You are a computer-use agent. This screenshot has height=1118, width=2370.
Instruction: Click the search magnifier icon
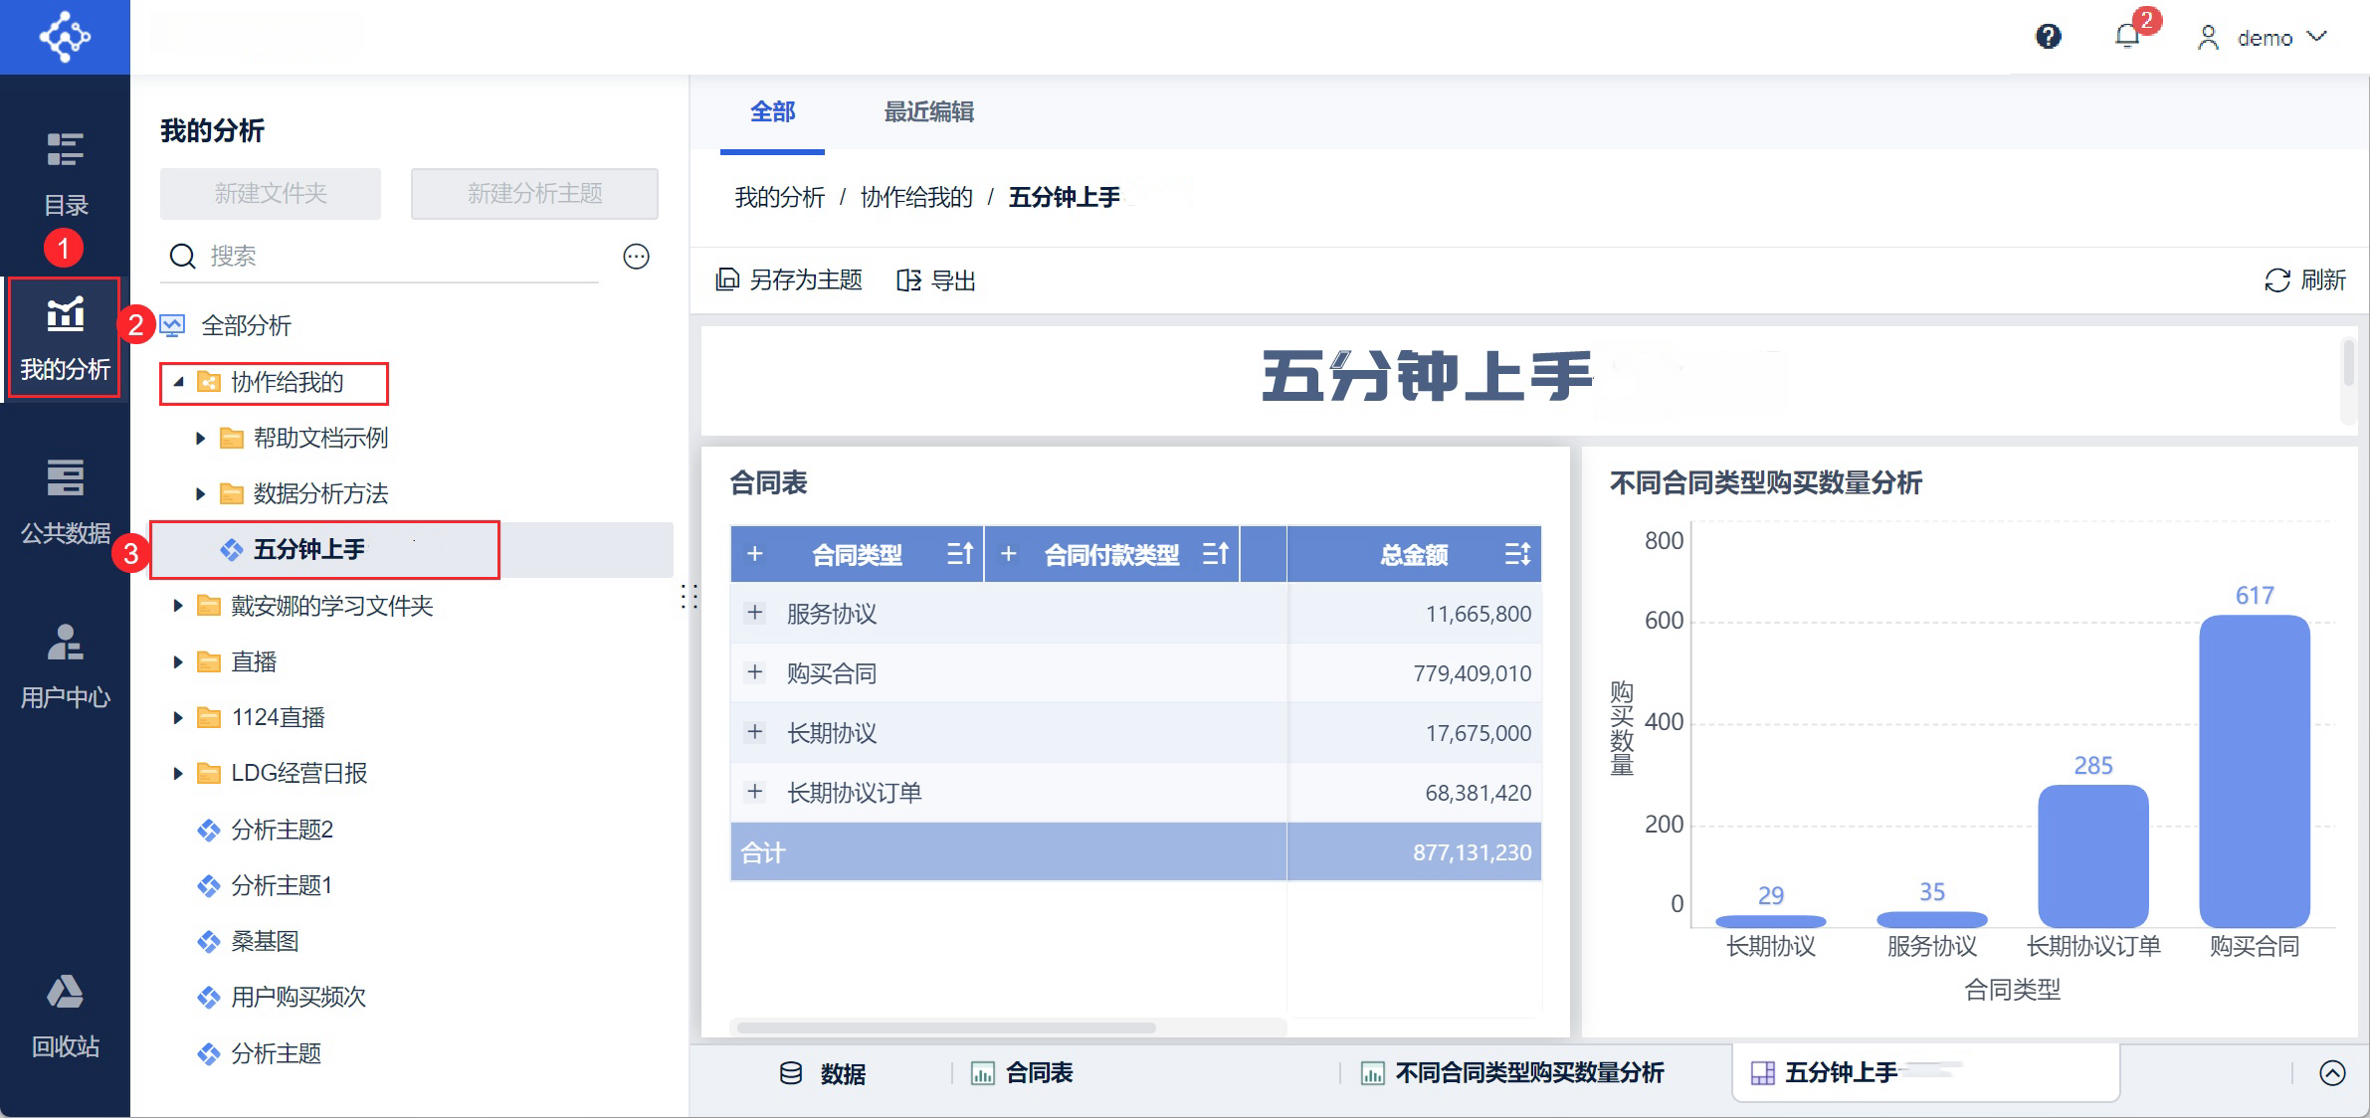[x=182, y=257]
